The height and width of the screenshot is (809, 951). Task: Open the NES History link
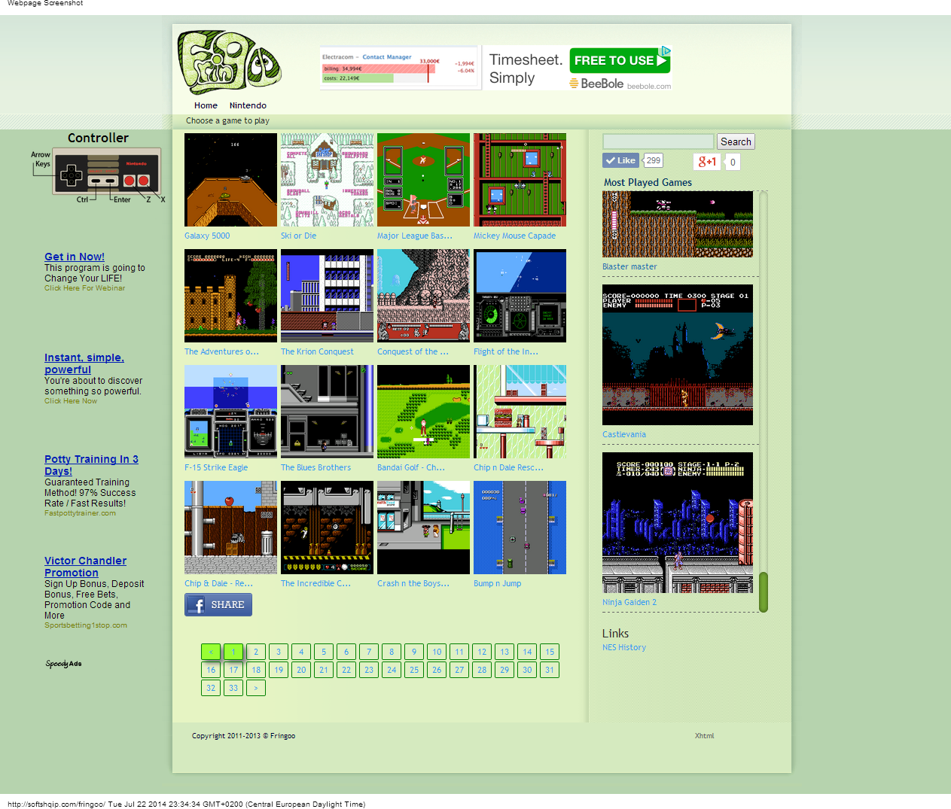(x=623, y=647)
